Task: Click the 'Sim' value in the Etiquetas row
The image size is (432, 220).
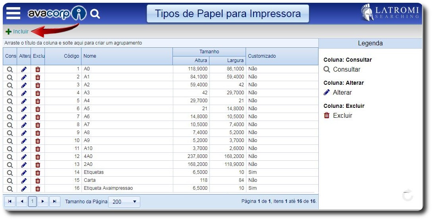Action: 252,172
